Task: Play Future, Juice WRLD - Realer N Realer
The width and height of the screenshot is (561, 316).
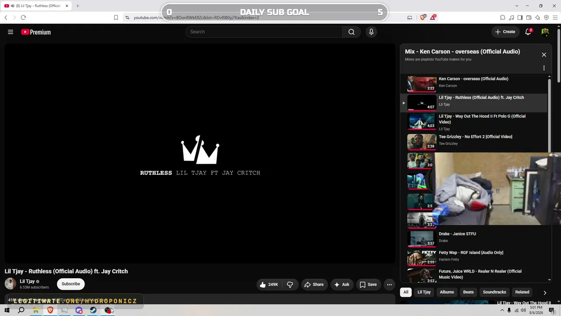Action: point(474,275)
